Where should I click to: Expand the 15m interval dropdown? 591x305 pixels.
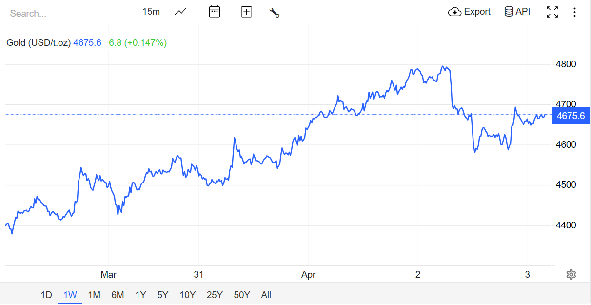(x=151, y=12)
